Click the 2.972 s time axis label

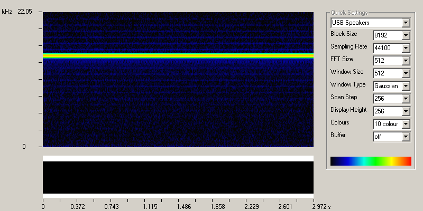[321, 207]
